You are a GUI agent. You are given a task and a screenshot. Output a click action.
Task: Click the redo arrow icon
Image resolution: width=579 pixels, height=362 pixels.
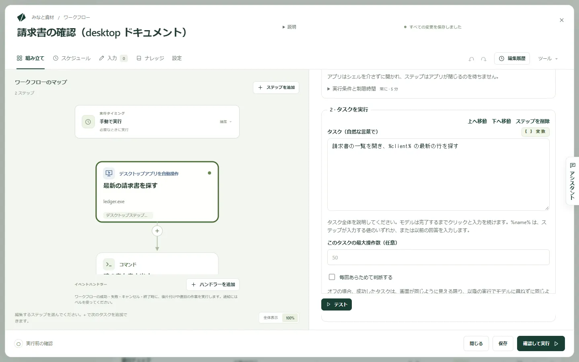(484, 59)
